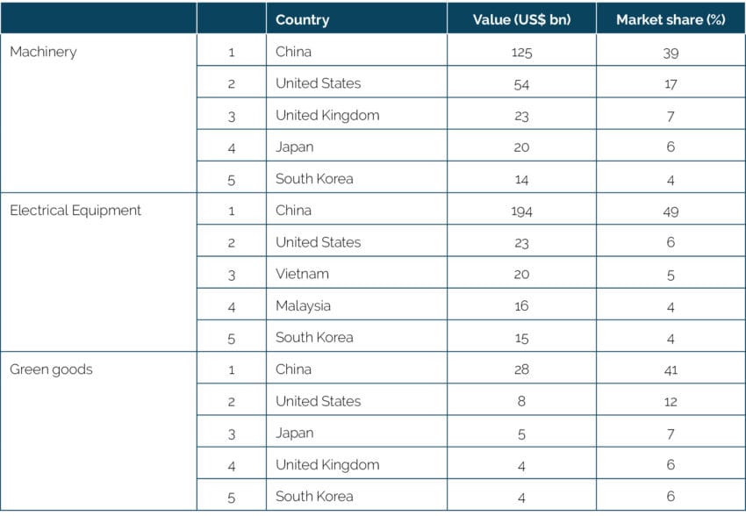Click China in the Machinery section

[x=293, y=52]
